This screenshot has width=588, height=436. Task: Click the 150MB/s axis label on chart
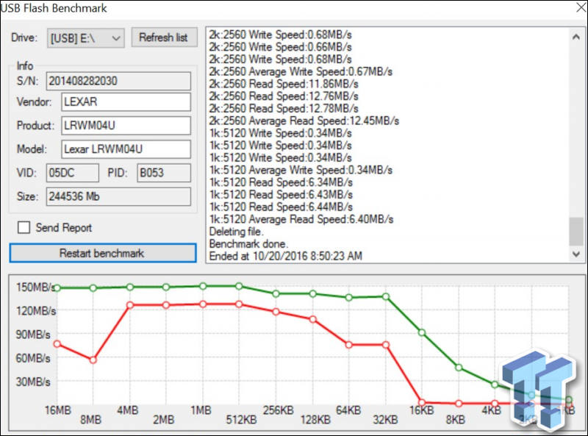[x=36, y=287]
